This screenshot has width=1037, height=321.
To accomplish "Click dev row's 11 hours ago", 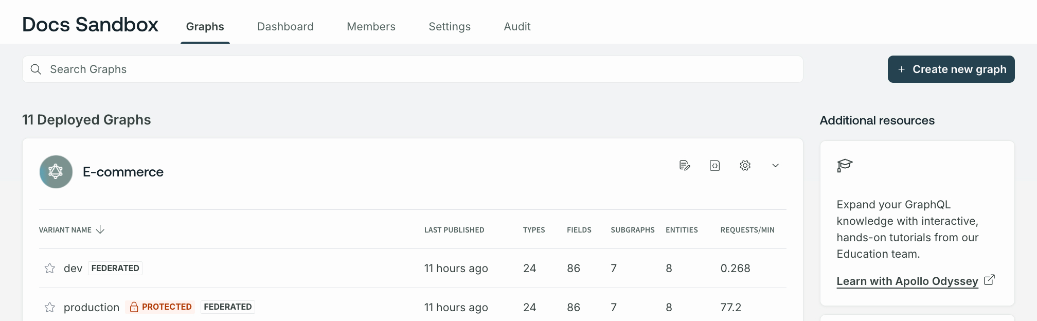I will pyautogui.click(x=456, y=269).
